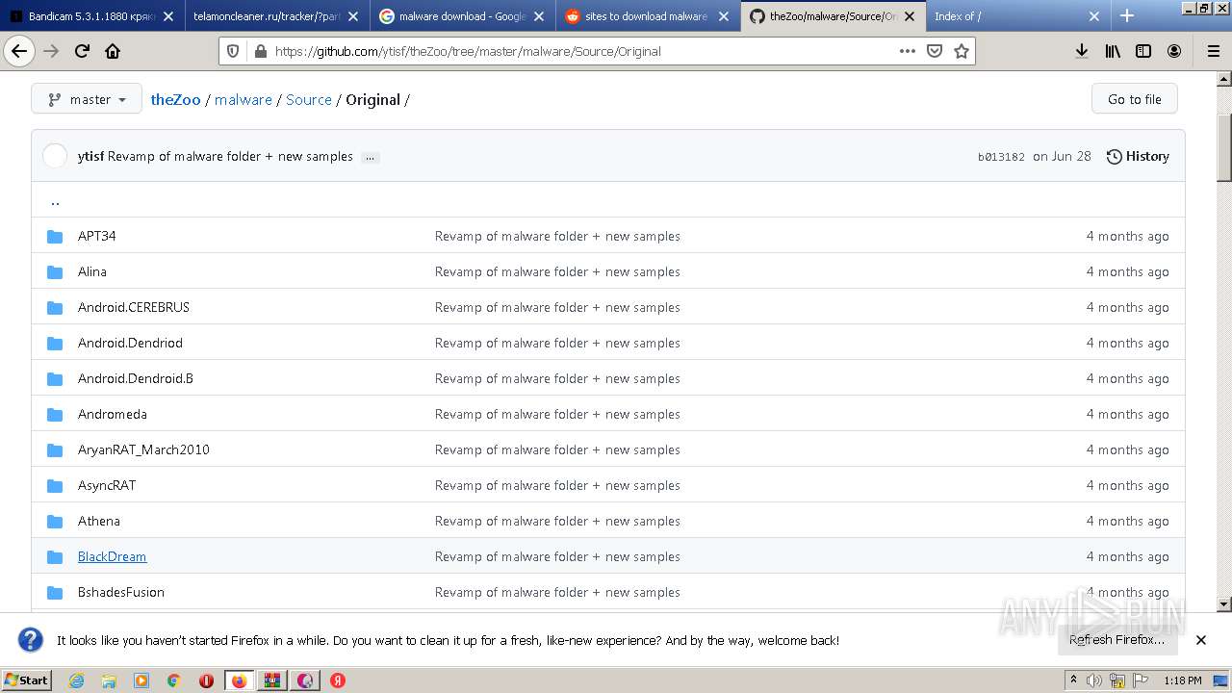This screenshot has width=1232, height=693.
Task: Click the Refresh Firefox button
Action: click(1116, 640)
